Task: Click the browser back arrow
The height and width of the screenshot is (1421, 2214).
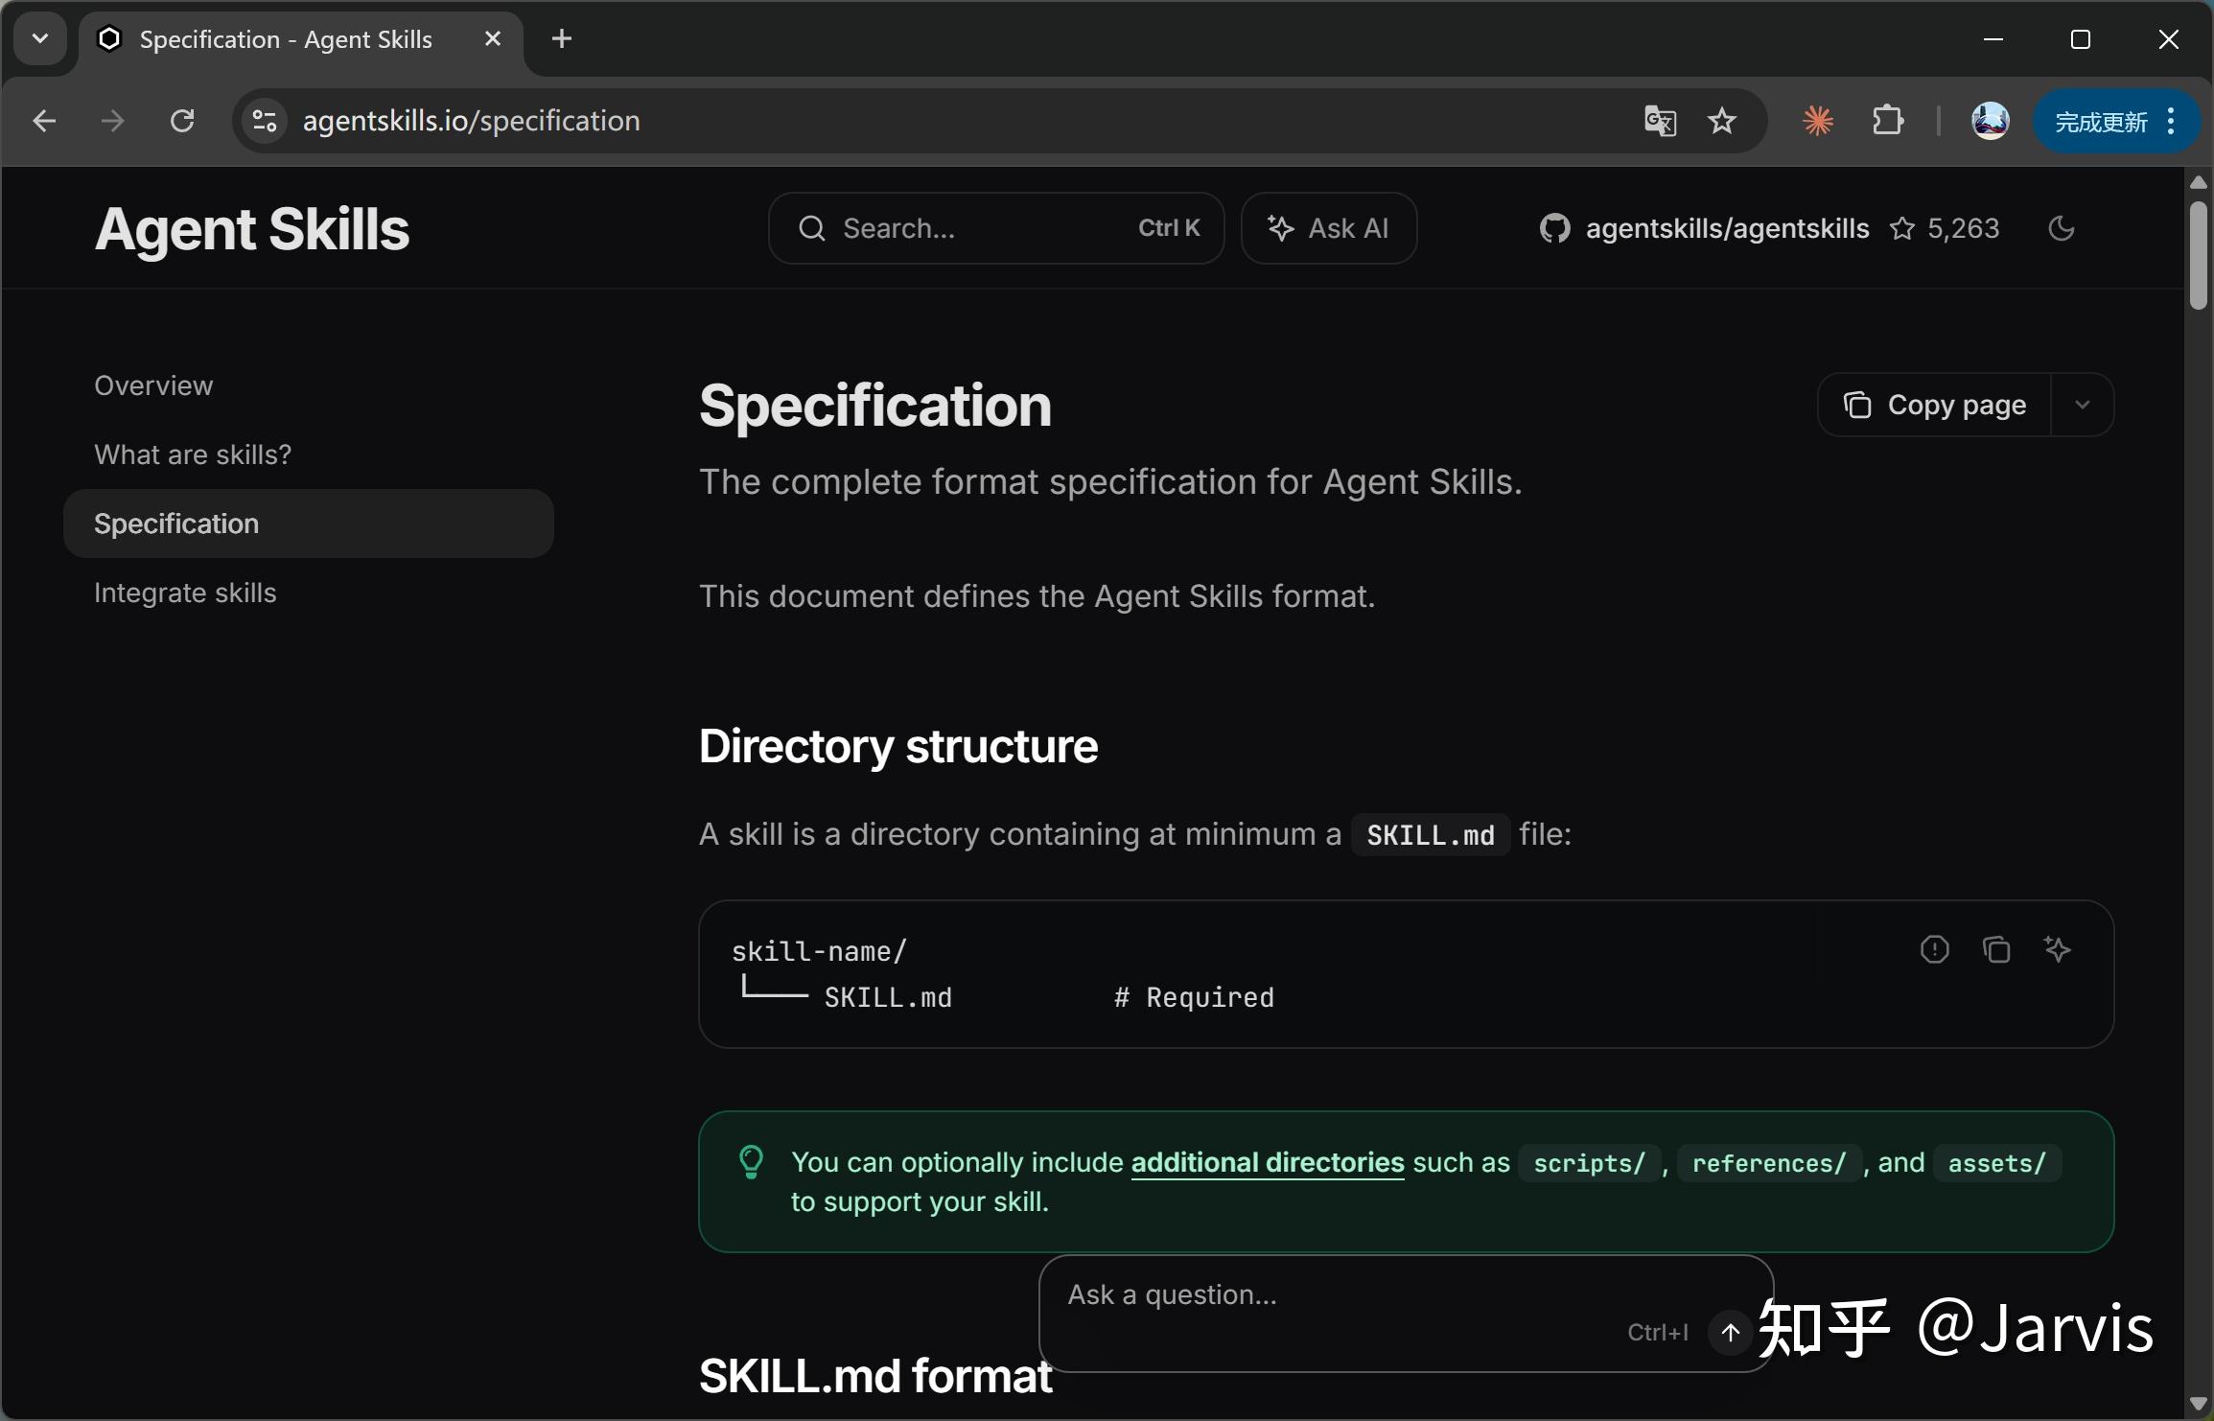Action: point(44,121)
